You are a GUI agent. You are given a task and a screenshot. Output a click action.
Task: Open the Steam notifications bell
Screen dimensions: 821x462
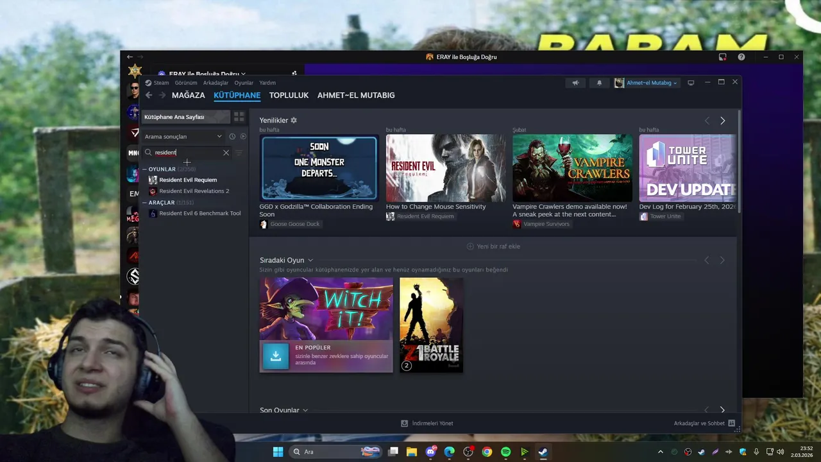click(600, 83)
